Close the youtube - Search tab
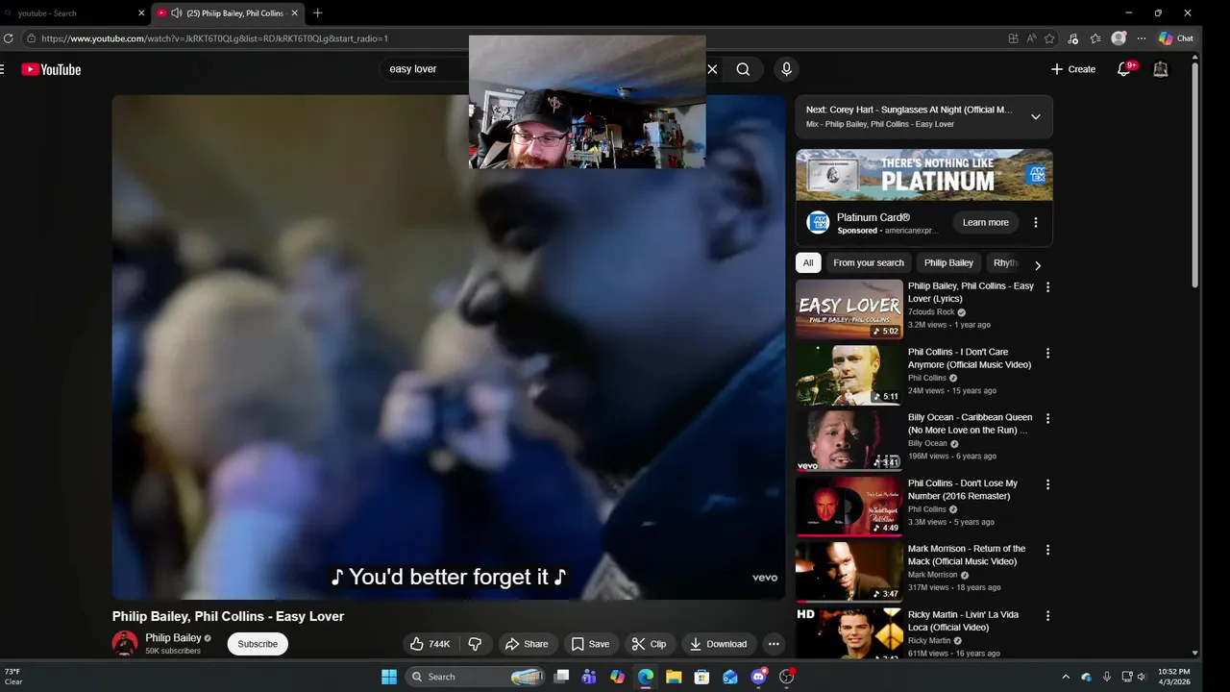 click(x=141, y=12)
